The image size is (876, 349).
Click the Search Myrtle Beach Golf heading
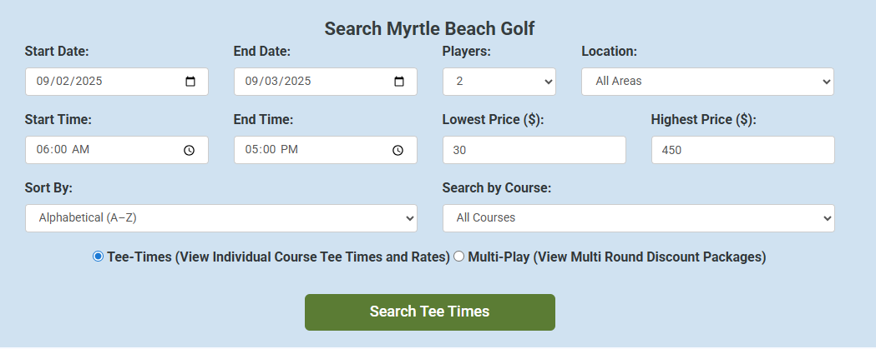tap(429, 28)
